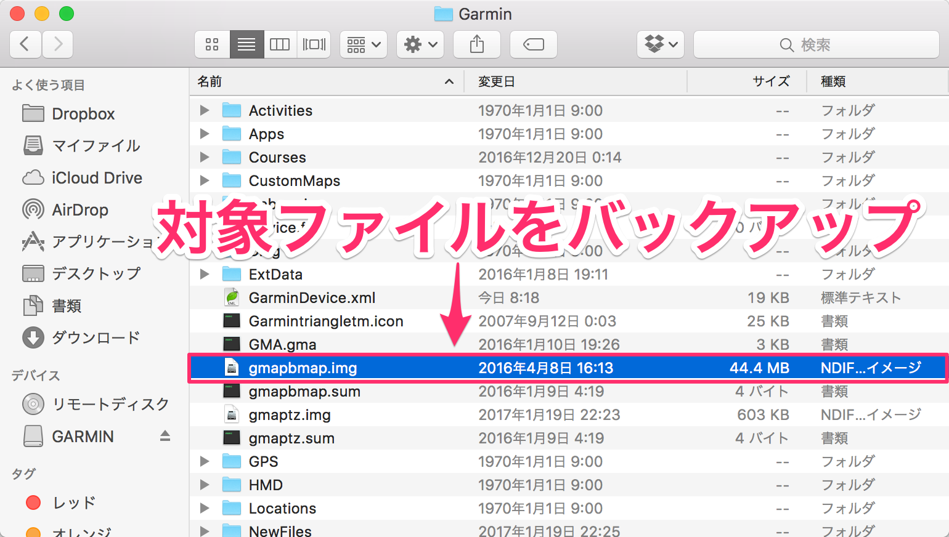Sort files by サイズ column
Viewport: 949px width, 537px height.
(770, 81)
